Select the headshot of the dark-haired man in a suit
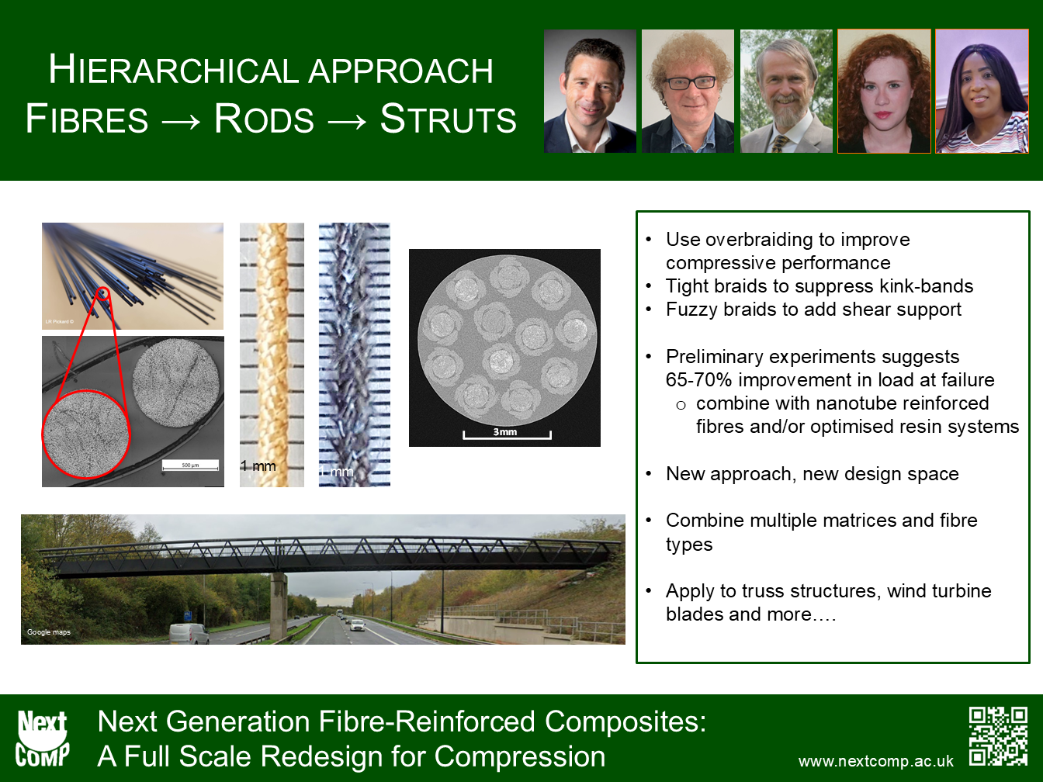 tap(590, 91)
